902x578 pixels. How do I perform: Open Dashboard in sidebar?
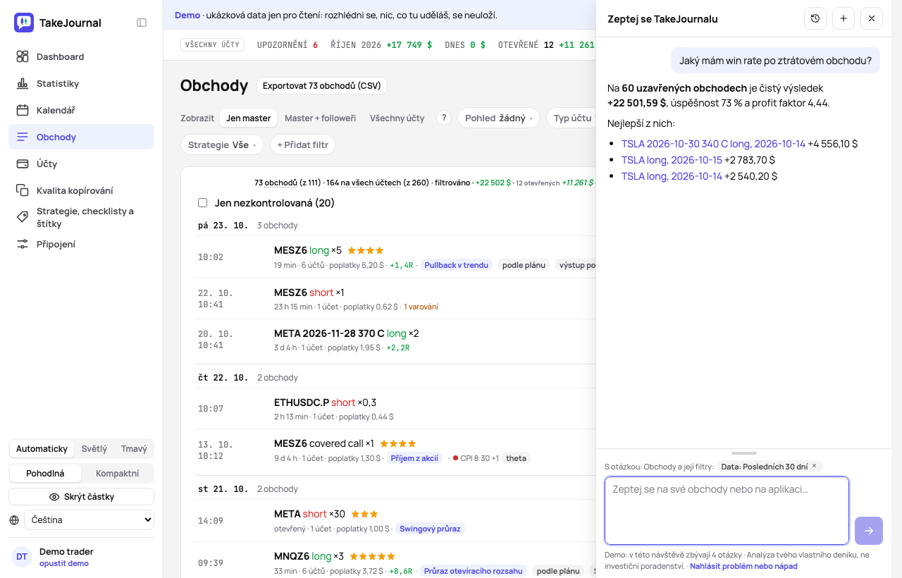pos(81,56)
